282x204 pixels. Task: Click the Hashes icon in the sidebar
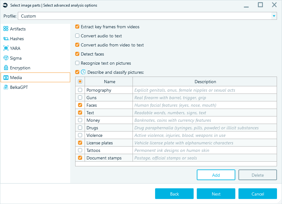pyautogui.click(x=6, y=39)
